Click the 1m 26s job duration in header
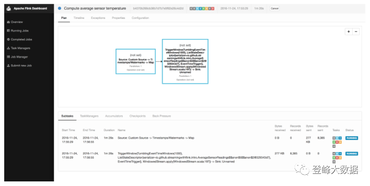The width and height of the screenshot is (370, 186). point(259,8)
